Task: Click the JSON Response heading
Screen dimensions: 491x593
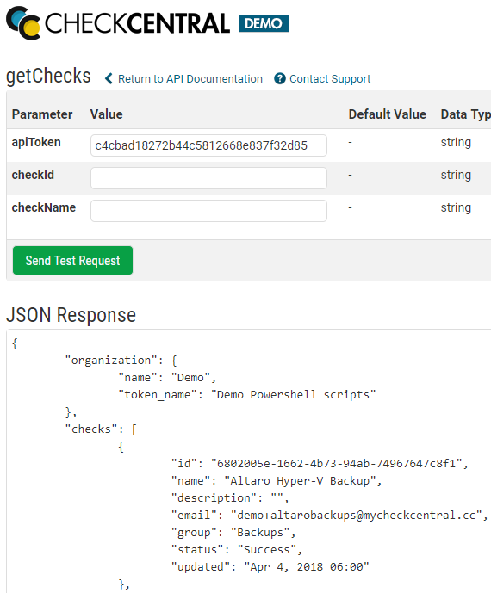Action: pos(71,315)
